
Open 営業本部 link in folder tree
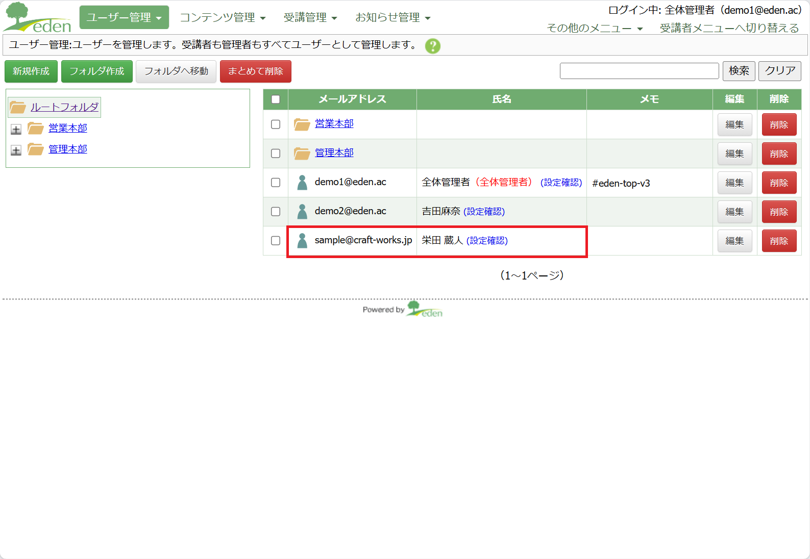point(68,128)
